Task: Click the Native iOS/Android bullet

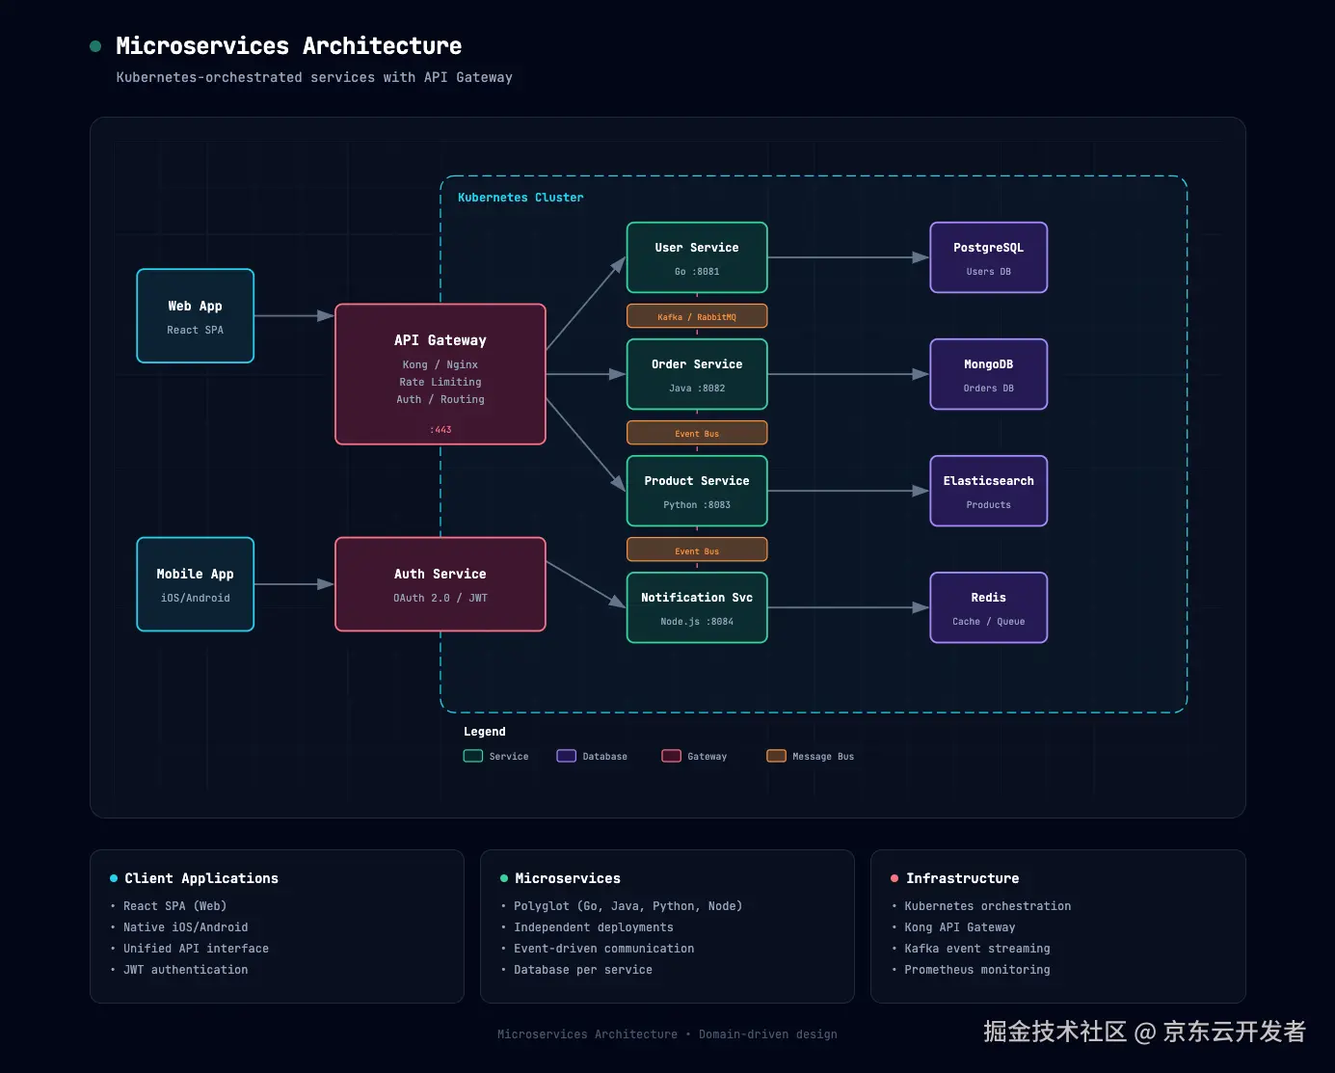Action: (185, 927)
